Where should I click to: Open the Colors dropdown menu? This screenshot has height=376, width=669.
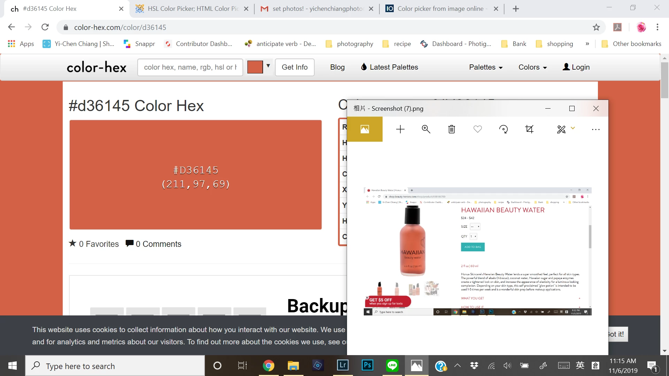532,67
